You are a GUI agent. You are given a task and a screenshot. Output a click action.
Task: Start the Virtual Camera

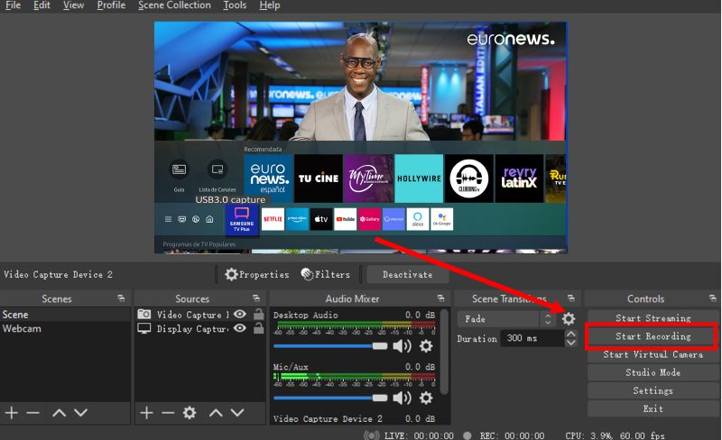(x=653, y=354)
